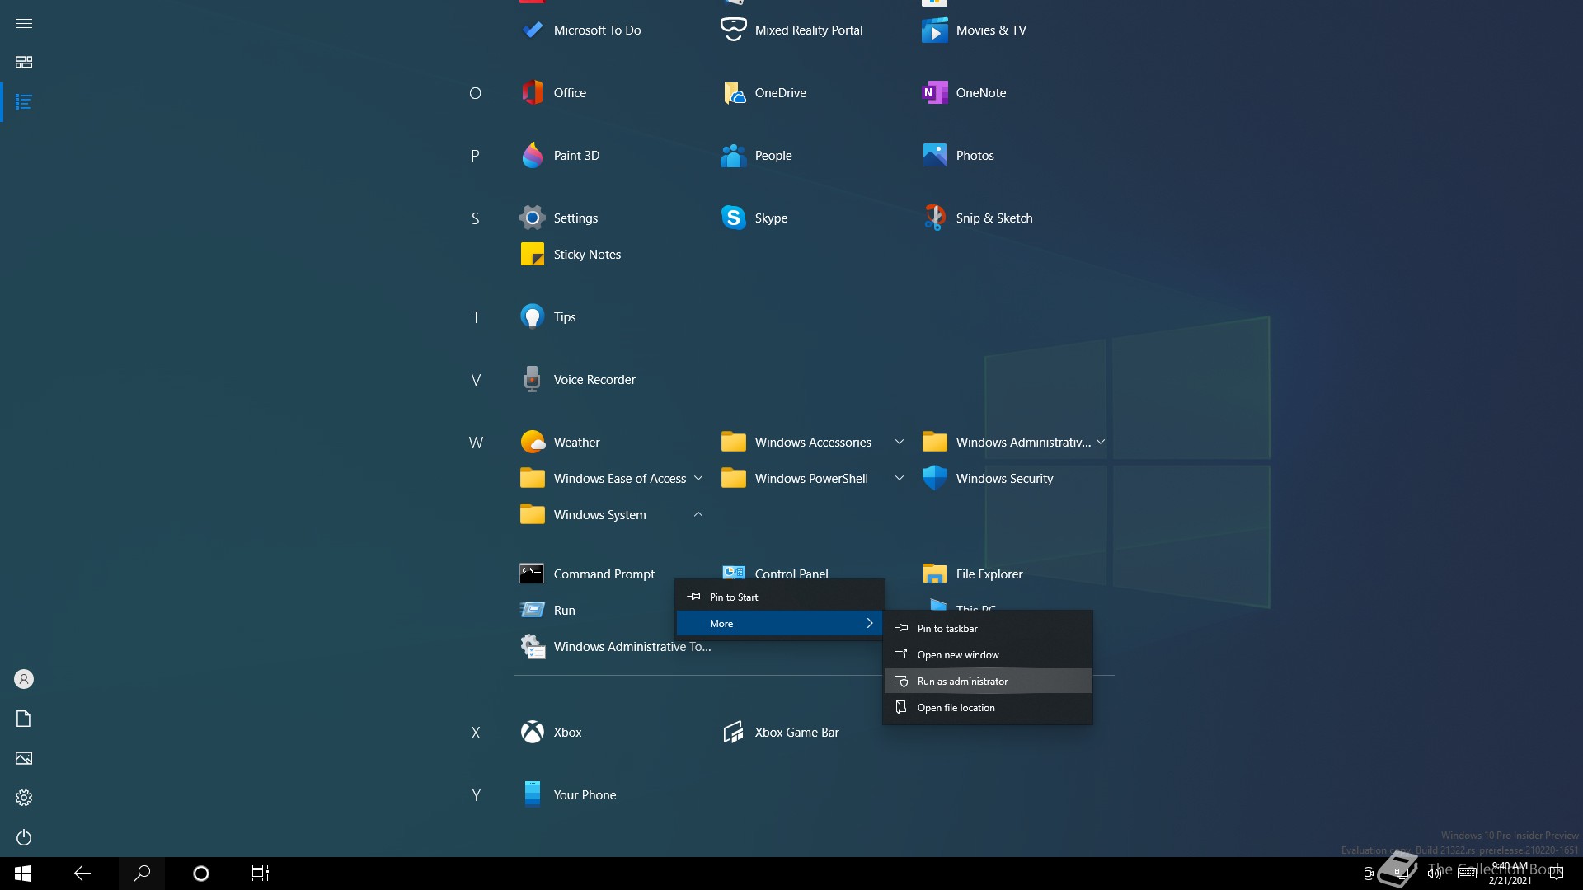Open Windows Administrative Tools shortcut icon

click(x=533, y=646)
